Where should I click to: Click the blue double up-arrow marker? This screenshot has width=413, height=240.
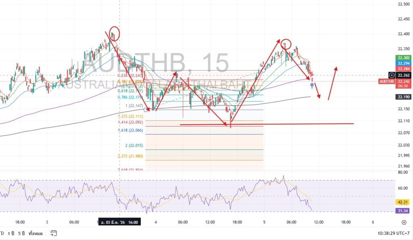click(x=312, y=85)
